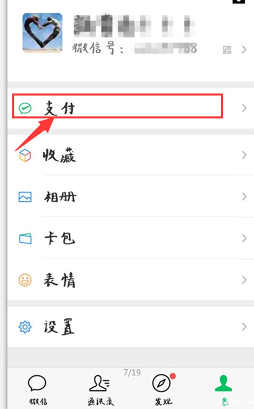Open profile details via top chevron
This screenshot has width=254, height=409.
pyautogui.click(x=244, y=50)
